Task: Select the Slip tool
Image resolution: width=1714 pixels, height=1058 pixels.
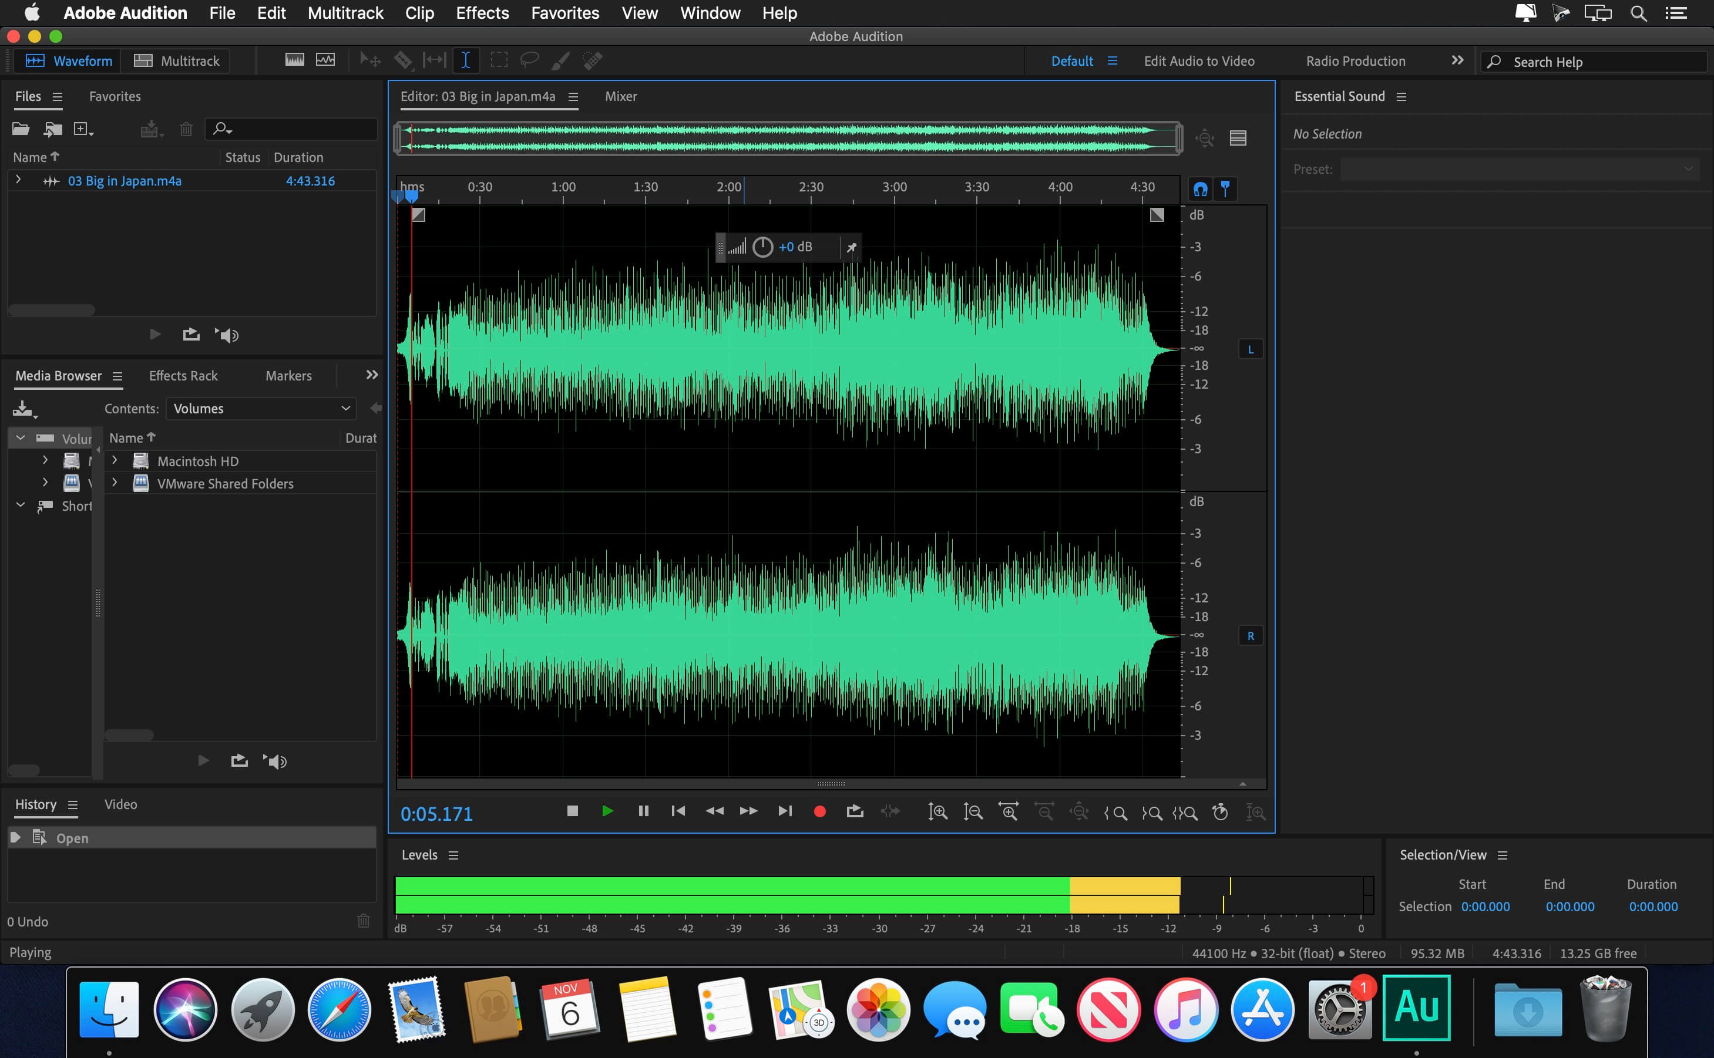Action: 435,61
